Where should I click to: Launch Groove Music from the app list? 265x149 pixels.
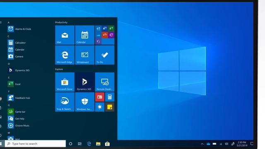click(19, 125)
